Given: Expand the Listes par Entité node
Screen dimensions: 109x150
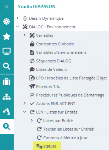Looking at the screenshot, I should [x=32, y=120].
